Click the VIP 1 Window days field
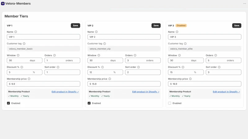The height and width of the screenshot is (139, 248). (24, 60)
